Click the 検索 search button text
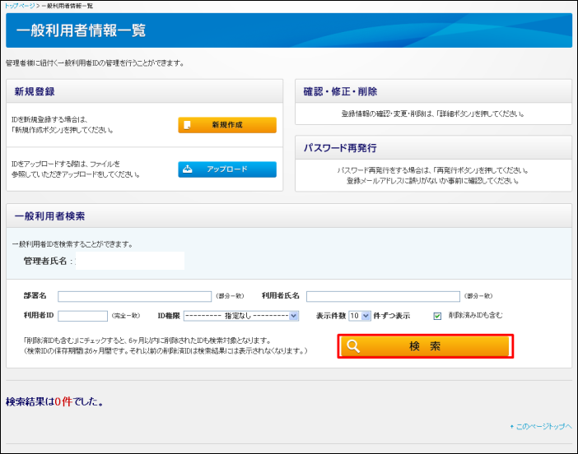This screenshot has height=454, width=578. [x=425, y=346]
